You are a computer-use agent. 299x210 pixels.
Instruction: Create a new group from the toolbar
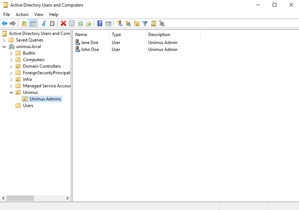tap(128, 23)
